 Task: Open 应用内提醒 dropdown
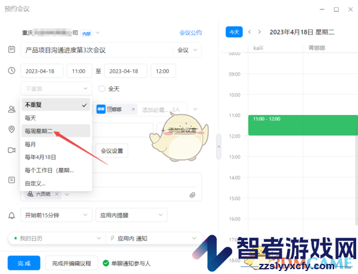coord(131,215)
